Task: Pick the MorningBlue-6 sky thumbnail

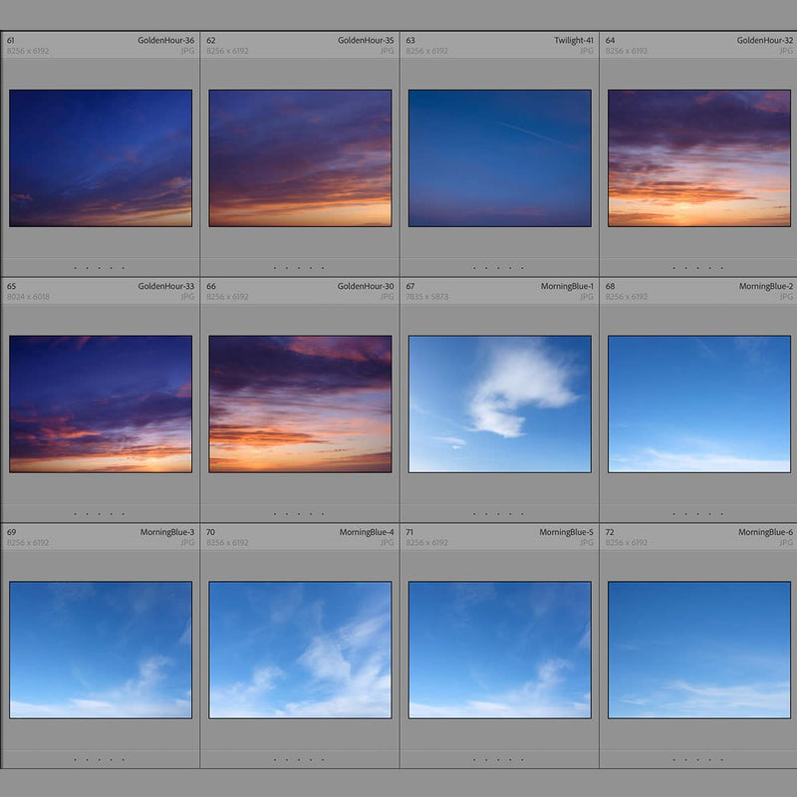Action: click(x=698, y=650)
